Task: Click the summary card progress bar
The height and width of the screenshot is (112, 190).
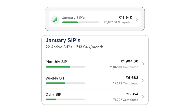Action: (80, 22)
